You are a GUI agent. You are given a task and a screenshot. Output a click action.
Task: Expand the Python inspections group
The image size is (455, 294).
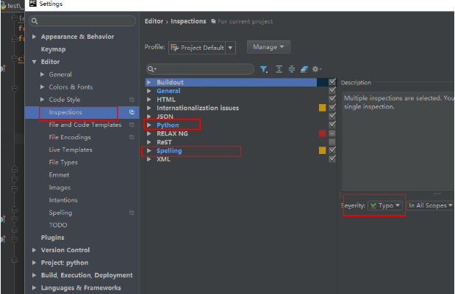click(149, 125)
